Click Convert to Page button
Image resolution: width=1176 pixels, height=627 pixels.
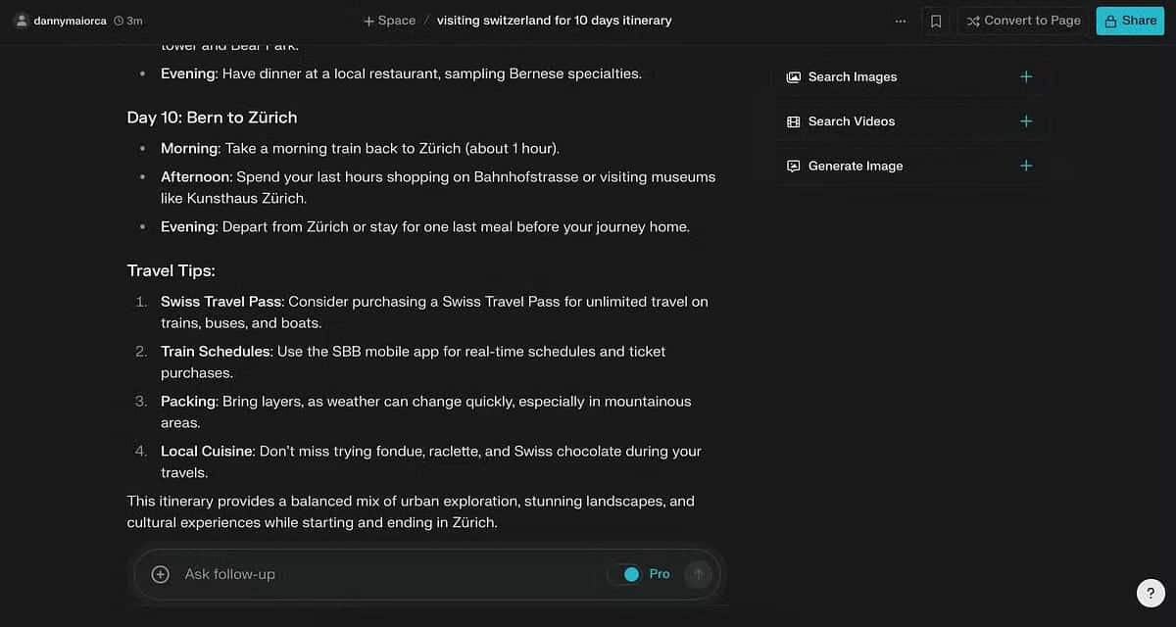point(1023,21)
